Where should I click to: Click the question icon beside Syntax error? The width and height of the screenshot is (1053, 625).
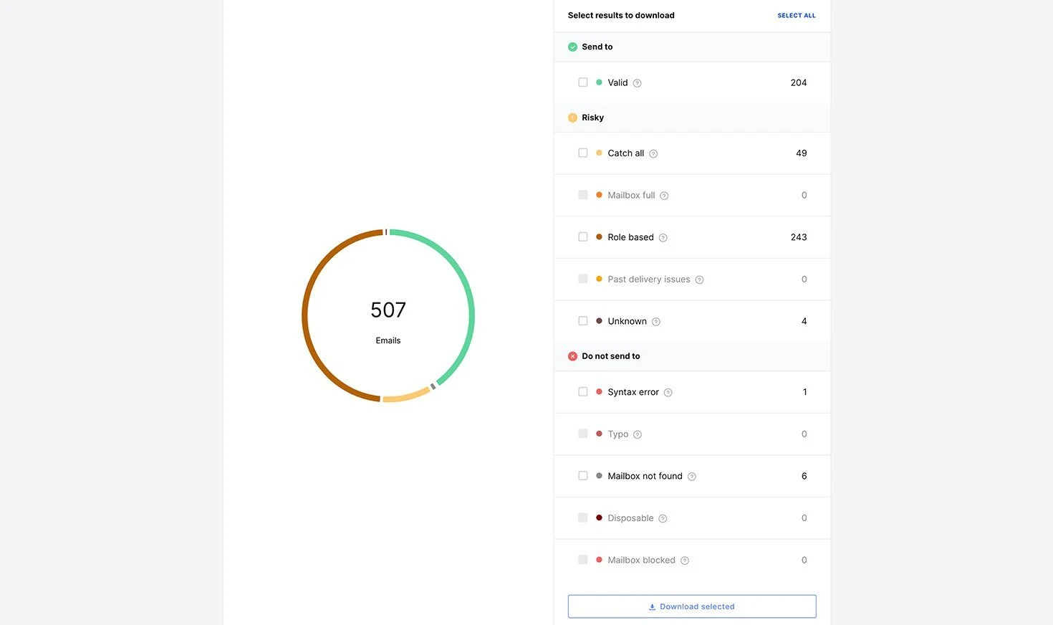tap(668, 393)
